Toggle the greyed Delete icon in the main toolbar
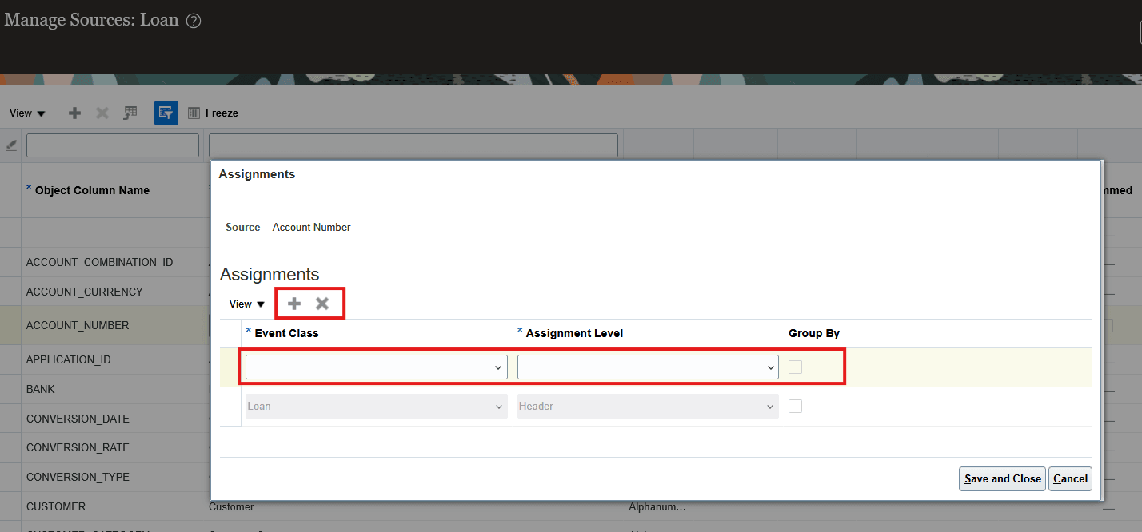Screen dimensions: 1142x532 coord(101,113)
